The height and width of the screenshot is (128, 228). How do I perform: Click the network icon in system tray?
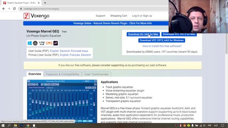[201, 126]
